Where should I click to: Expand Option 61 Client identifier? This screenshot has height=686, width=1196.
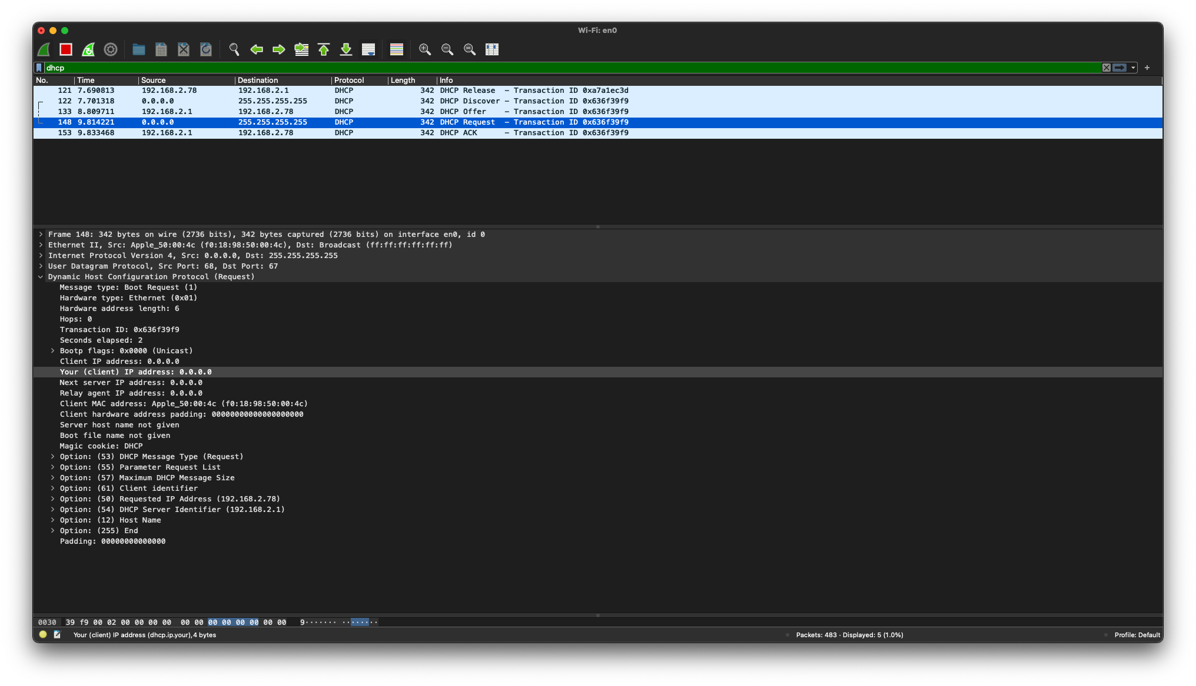52,488
